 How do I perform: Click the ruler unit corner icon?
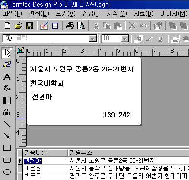[x=21, y=50]
